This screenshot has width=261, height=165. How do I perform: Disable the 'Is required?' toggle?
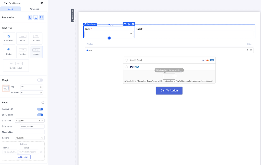click(40, 109)
